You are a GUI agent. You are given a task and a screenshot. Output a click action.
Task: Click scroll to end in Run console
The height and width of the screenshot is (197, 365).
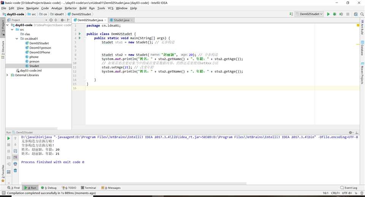(15, 158)
